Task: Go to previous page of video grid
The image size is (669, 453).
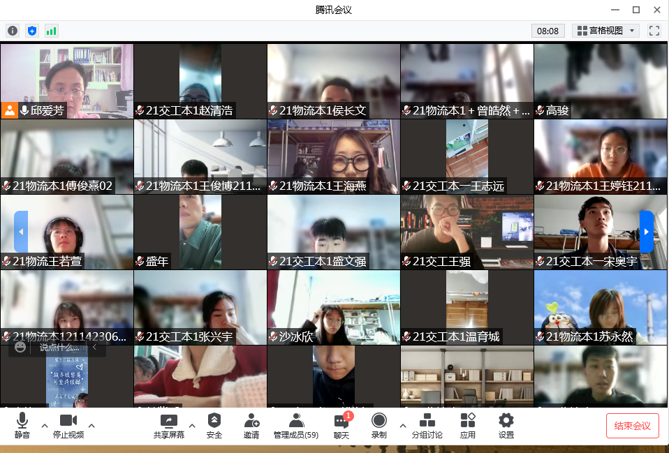Action: point(21,232)
